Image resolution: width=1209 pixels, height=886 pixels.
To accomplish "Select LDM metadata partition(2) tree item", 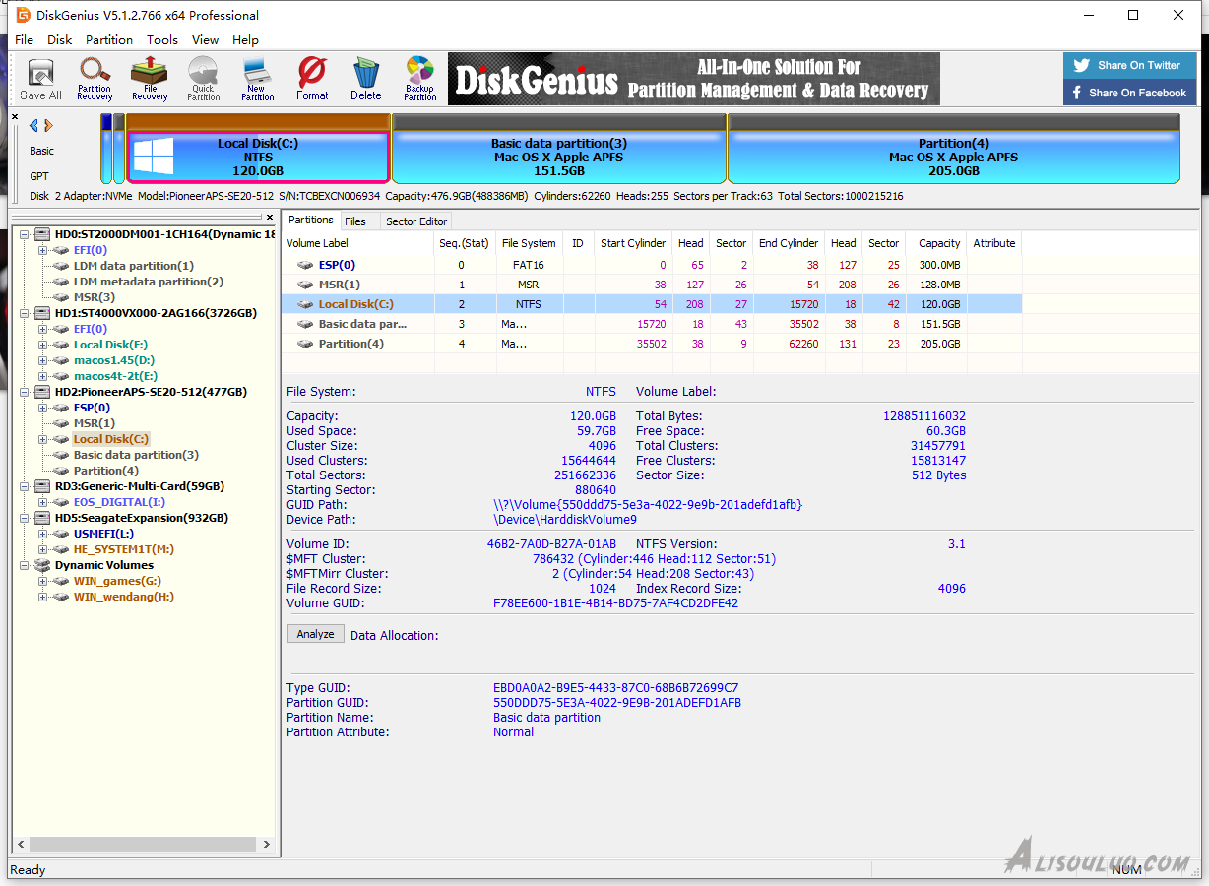I will point(148,282).
